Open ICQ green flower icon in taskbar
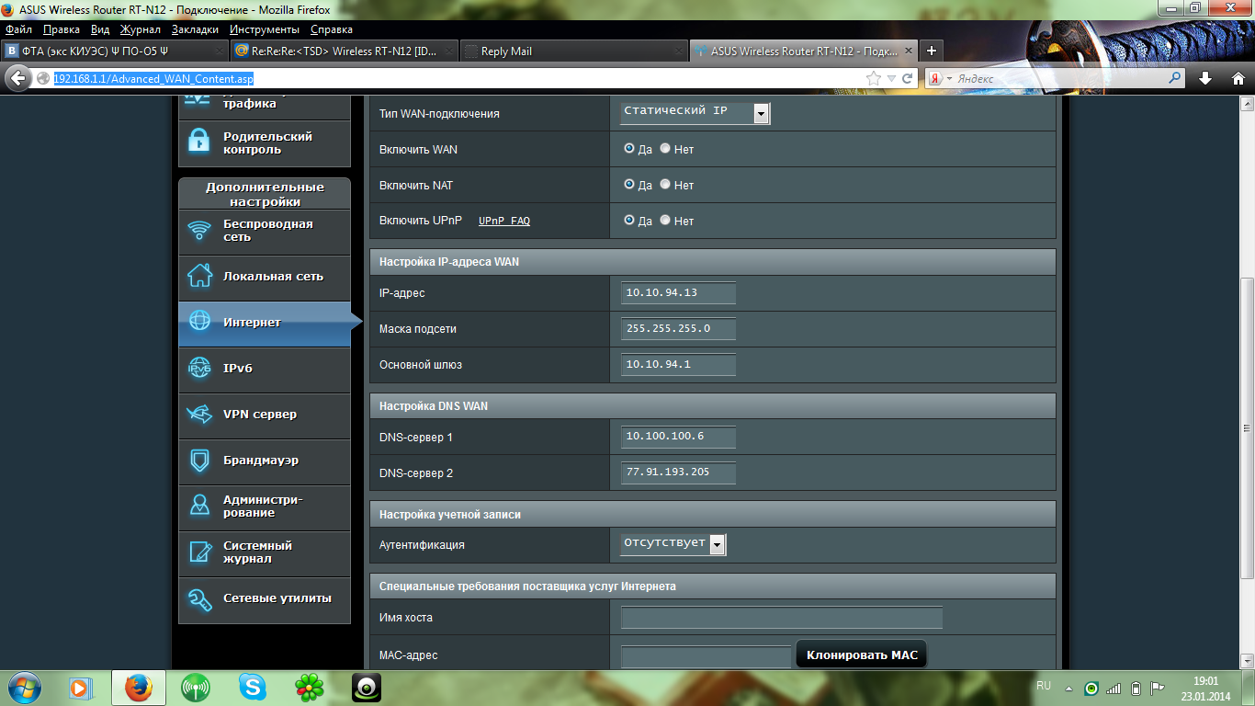Viewport: 1255px width, 706px height. tap(309, 687)
